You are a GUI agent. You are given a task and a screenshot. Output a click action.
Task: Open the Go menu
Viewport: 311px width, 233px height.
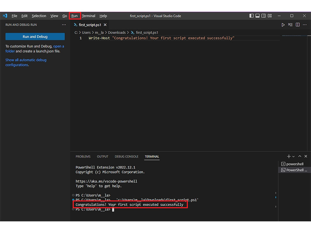[x=65, y=16]
